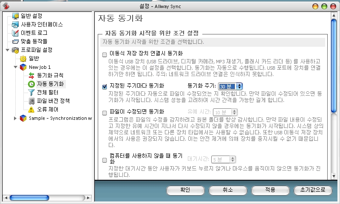The image size is (340, 204).
Task: Open 일반 설정 settings page
Action: 31,16
